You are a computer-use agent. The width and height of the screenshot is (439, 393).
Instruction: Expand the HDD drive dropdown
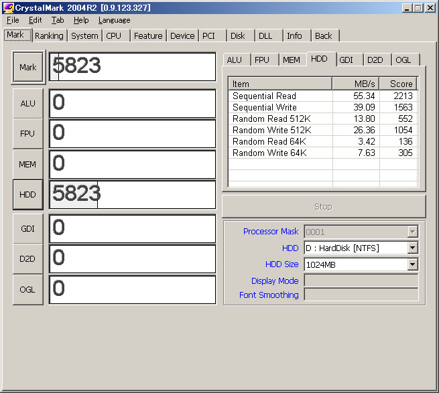pyautogui.click(x=412, y=248)
